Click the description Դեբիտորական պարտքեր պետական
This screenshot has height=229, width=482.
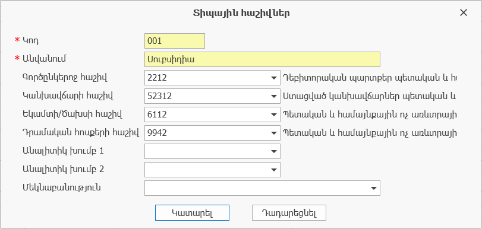370,78
